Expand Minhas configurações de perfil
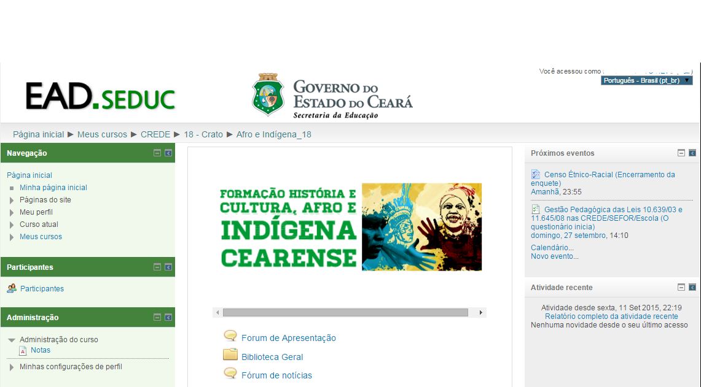701x387 pixels. (x=12, y=367)
